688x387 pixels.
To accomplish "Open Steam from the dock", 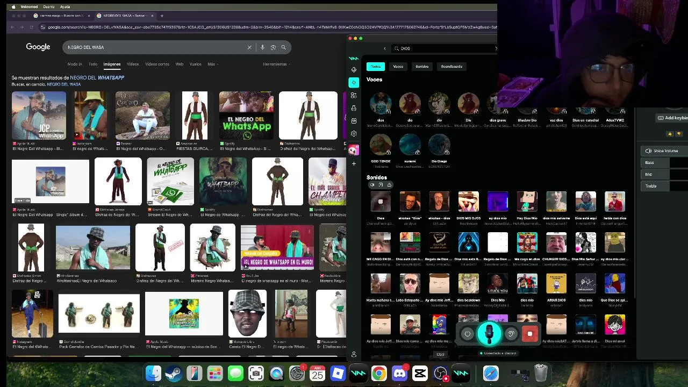I will pyautogui.click(x=174, y=373).
